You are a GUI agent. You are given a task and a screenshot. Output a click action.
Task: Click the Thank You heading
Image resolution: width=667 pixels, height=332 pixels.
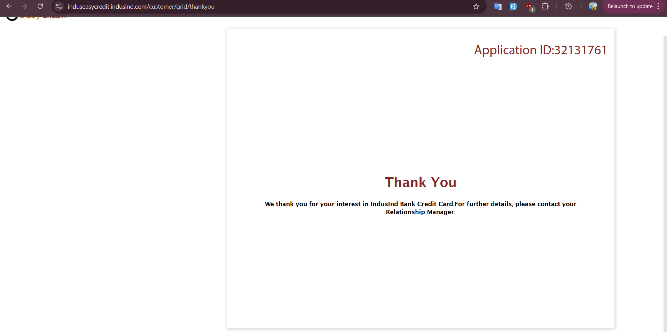[421, 182]
